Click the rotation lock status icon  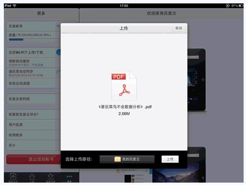(x=228, y=6)
